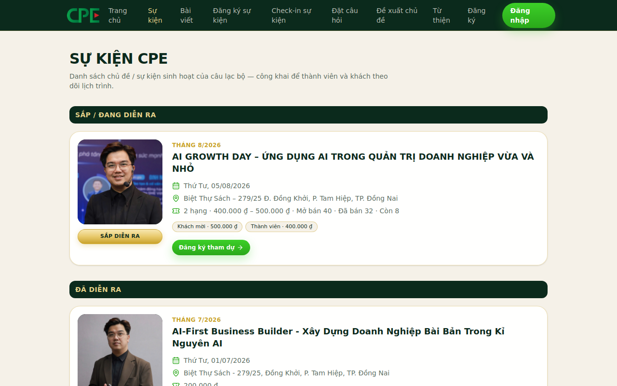Screen dimensions: 617x386
Task: Click AI-First Business Builder speaker thumbnail
Action: (x=120, y=350)
